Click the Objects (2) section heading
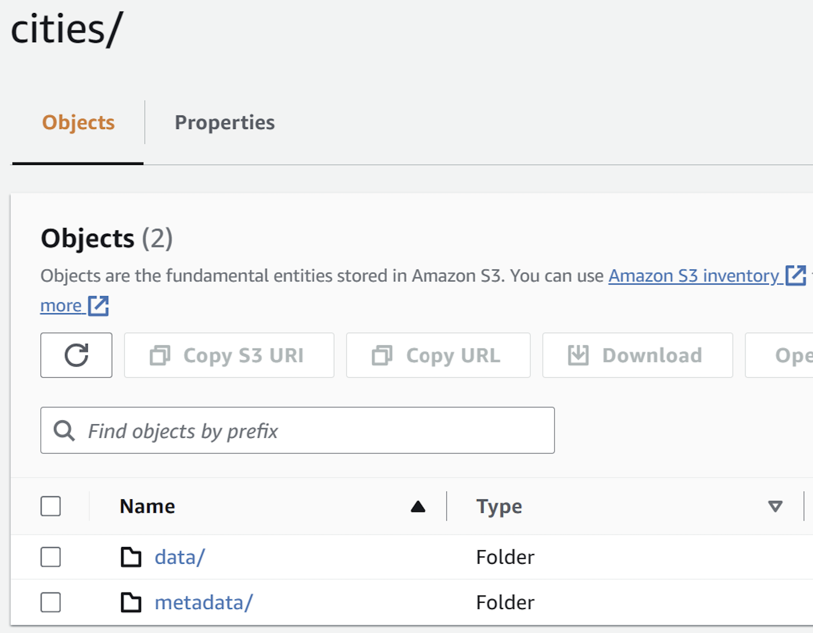The image size is (813, 633). [107, 238]
